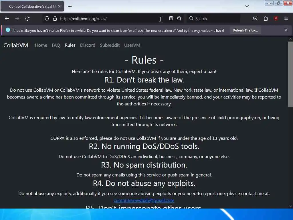Minimize the Firefox window
Image resolution: width=293 pixels, height=220 pixels.
[x=269, y=3]
